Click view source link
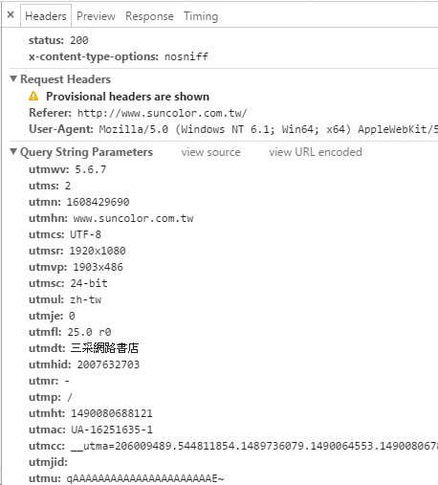Image resolution: width=438 pixels, height=485 pixels. click(210, 152)
